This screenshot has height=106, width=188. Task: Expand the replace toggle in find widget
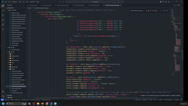[129, 11]
